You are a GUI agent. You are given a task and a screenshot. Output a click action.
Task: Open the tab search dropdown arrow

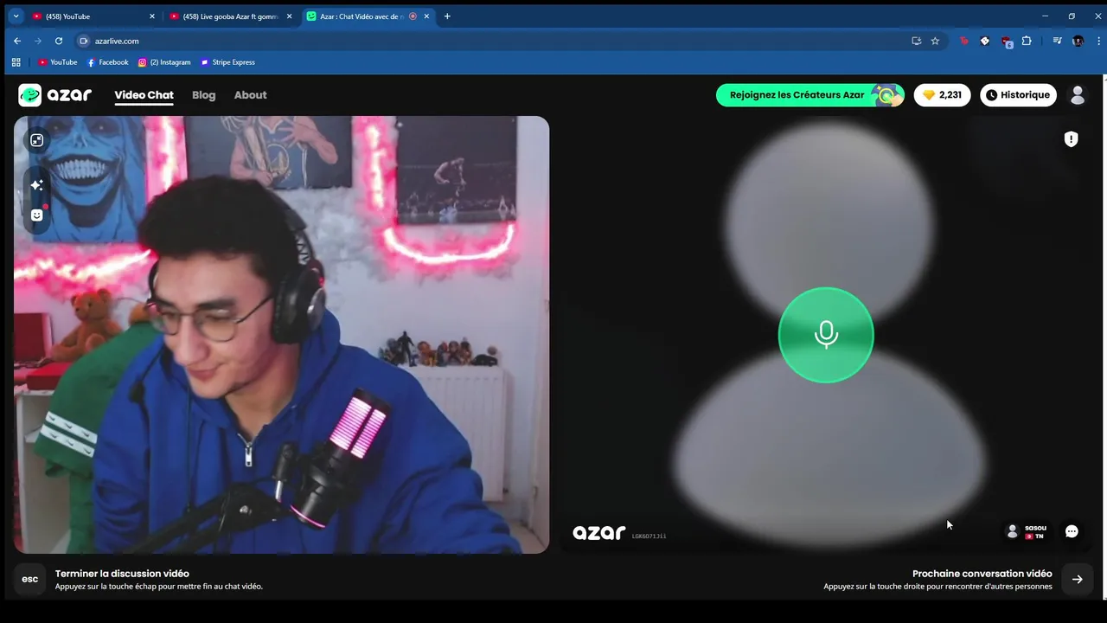pyautogui.click(x=16, y=16)
